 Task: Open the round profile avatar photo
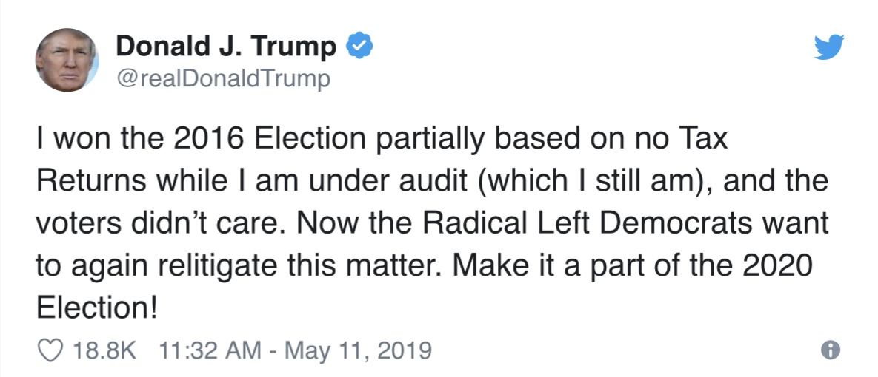tap(67, 60)
